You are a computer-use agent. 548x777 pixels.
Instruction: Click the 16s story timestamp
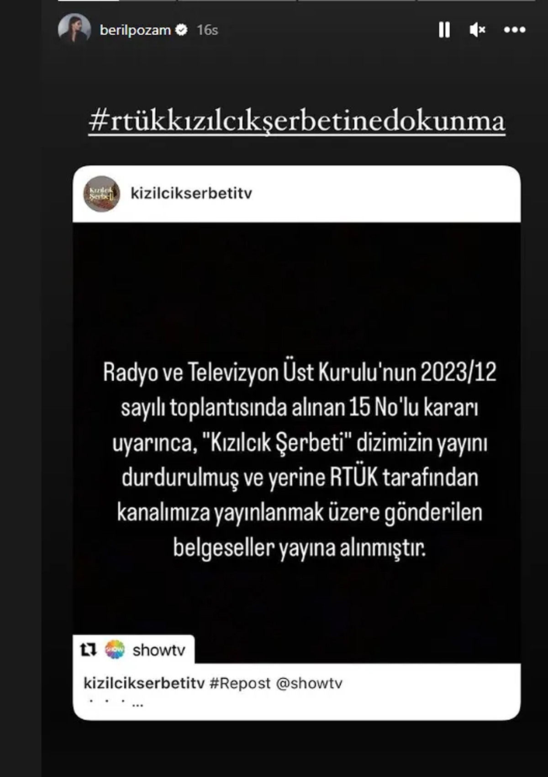point(207,30)
